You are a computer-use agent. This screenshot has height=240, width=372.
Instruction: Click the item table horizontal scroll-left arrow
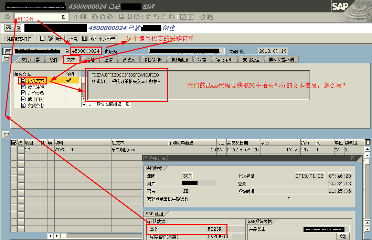pyautogui.click(x=50, y=236)
